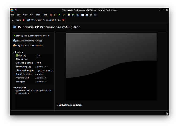Minimize the VMware Workstation window
The width and height of the screenshot is (179, 127).
(160, 10)
